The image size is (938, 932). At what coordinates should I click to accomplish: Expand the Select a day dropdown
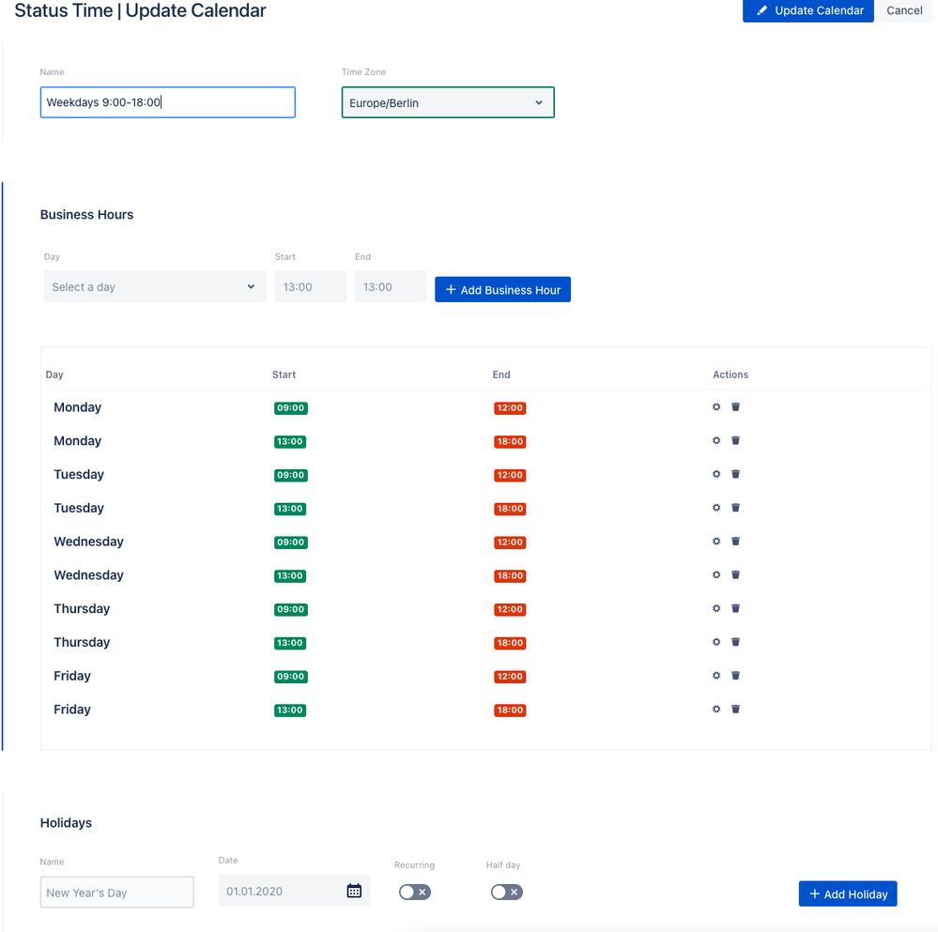click(155, 286)
